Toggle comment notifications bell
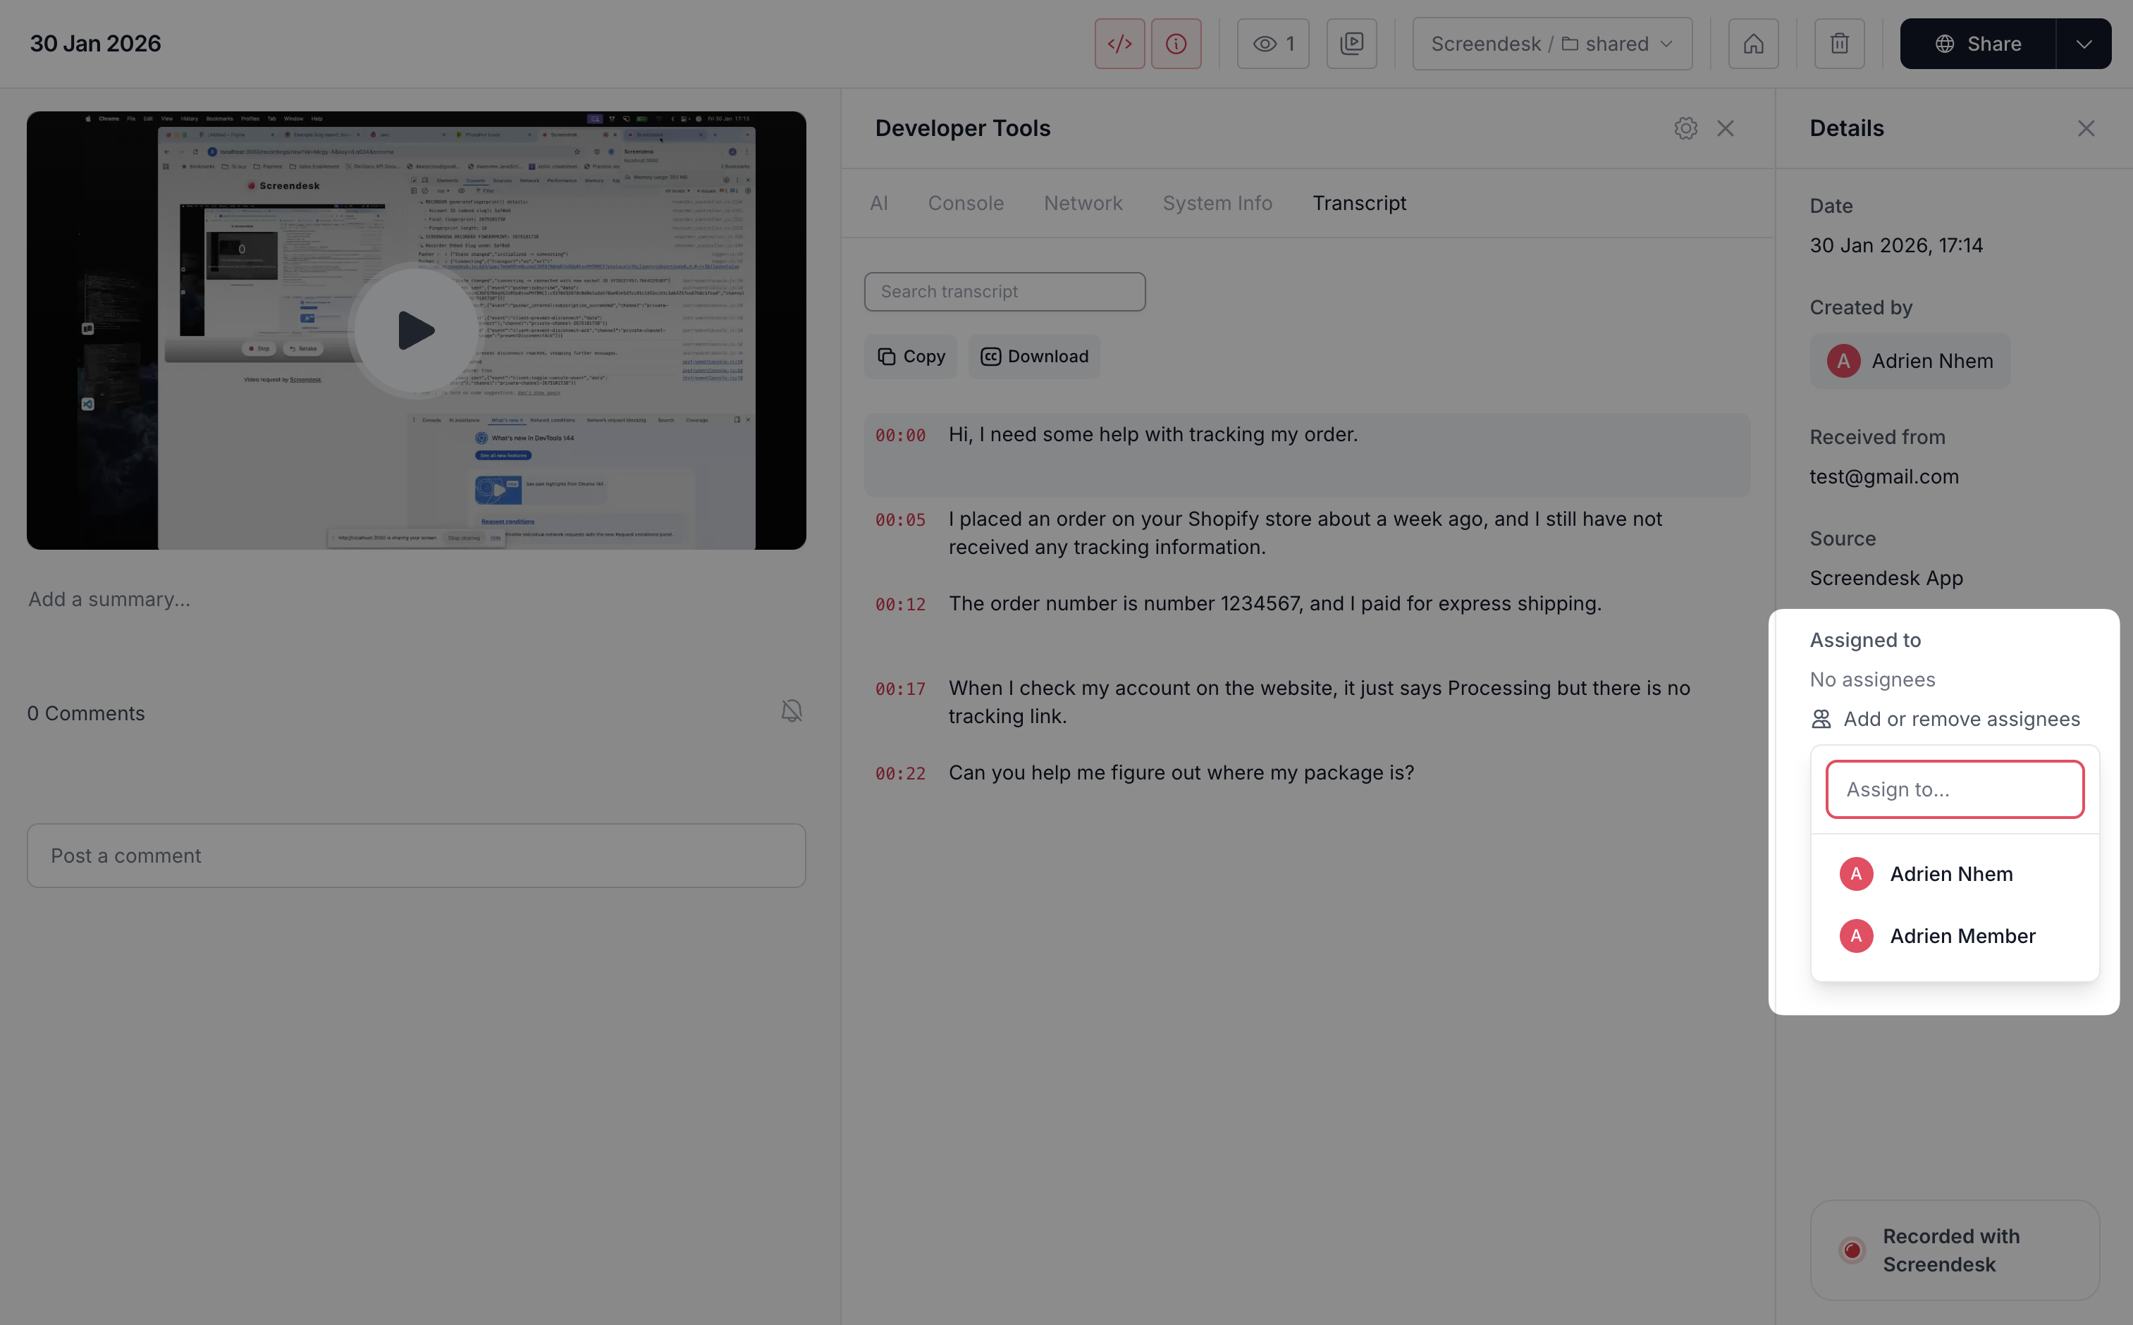The width and height of the screenshot is (2133, 1325). coord(792,710)
